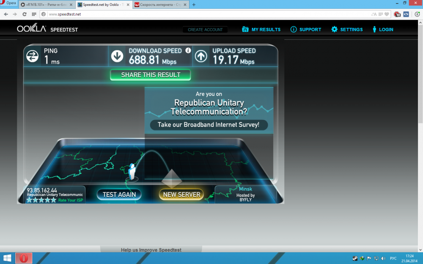Click the Ookla Speedtest logo
This screenshot has width=423, height=264.
47,29
